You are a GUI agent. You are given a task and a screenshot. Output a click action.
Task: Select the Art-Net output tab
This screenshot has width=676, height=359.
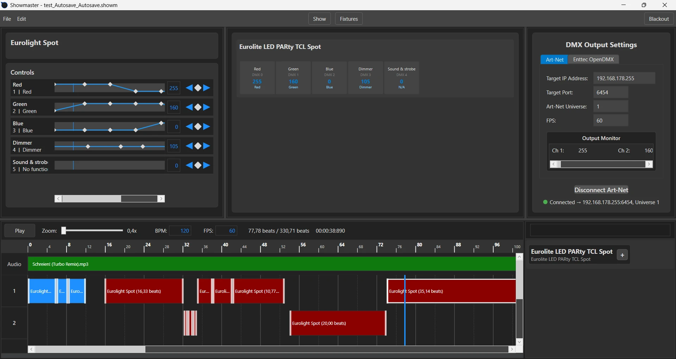[x=554, y=59]
